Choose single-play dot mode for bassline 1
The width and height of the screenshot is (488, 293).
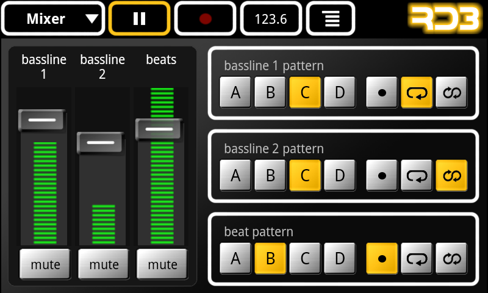pos(382,92)
